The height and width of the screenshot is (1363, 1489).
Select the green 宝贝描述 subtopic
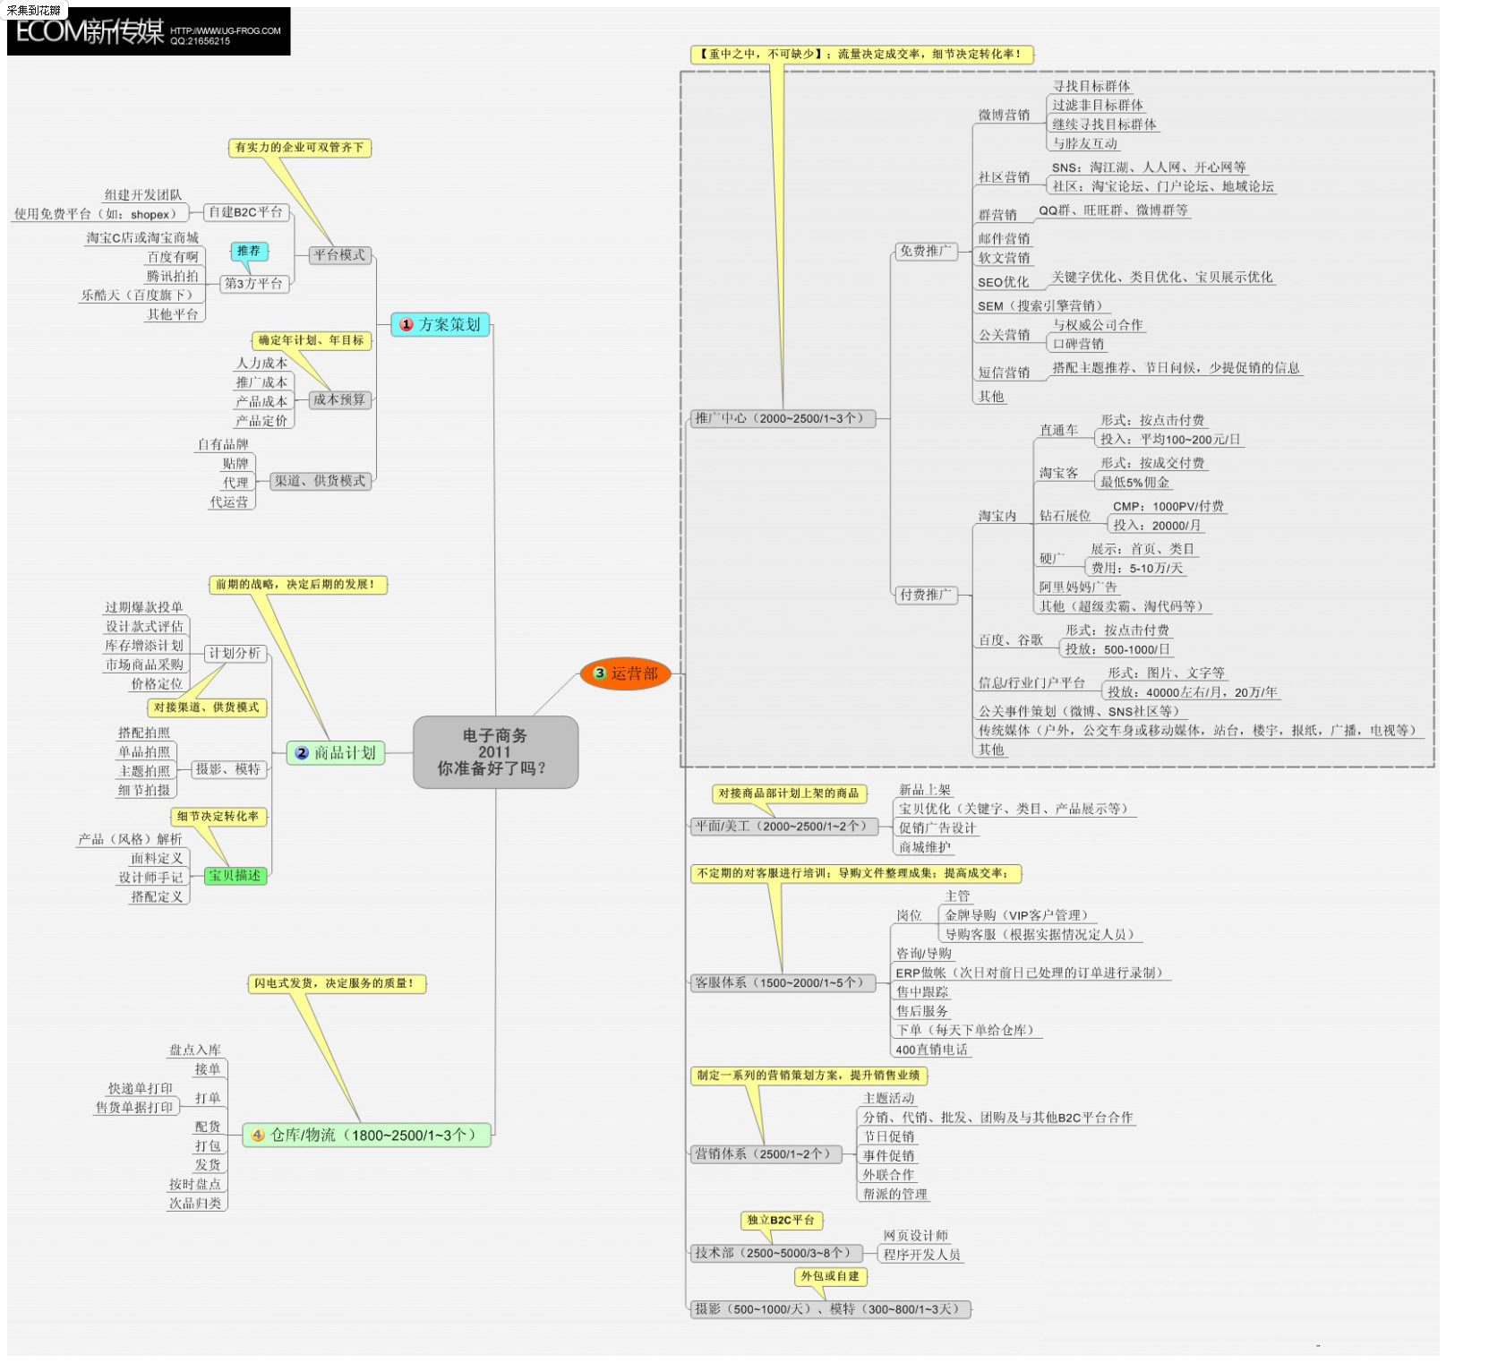pyautogui.click(x=235, y=876)
